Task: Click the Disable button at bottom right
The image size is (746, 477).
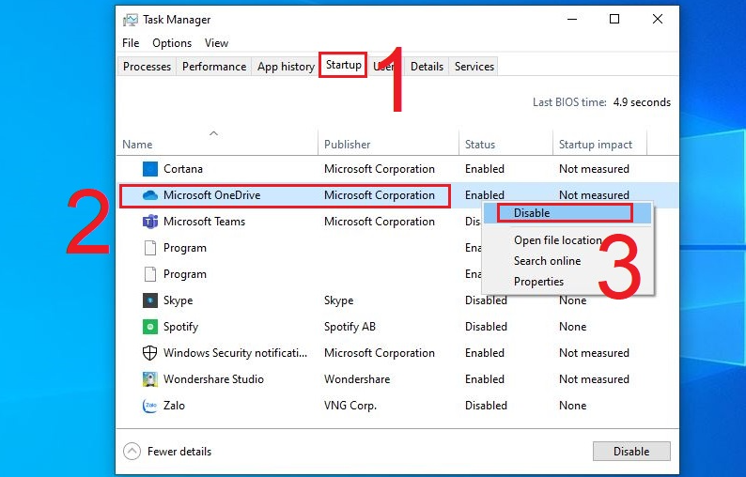Action: tap(631, 452)
